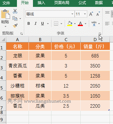Click the sales cell 3500
This screenshot has width=113, height=124.
(x=95, y=66)
